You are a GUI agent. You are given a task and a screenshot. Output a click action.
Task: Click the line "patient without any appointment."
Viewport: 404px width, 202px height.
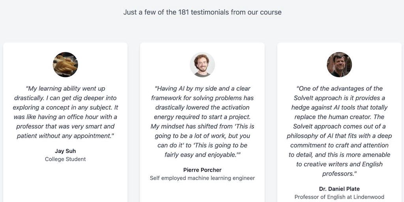tap(65, 136)
